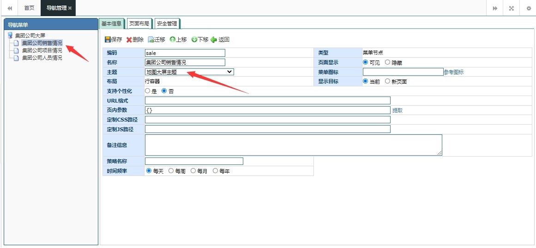Select the 隐藏 (hidden) page display radio
536x248 pixels.
tap(388, 62)
